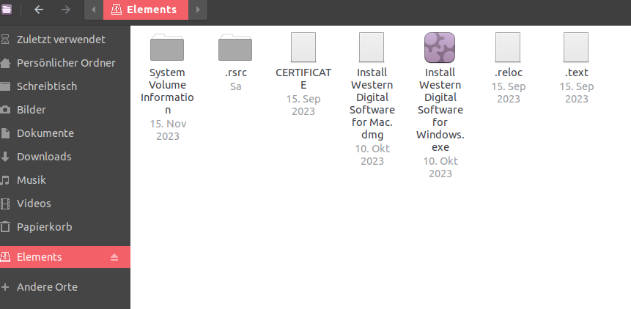The height and width of the screenshot is (309, 631).
Task: Click the Downloads arrow icon in the sidebar
Action: click(5, 157)
